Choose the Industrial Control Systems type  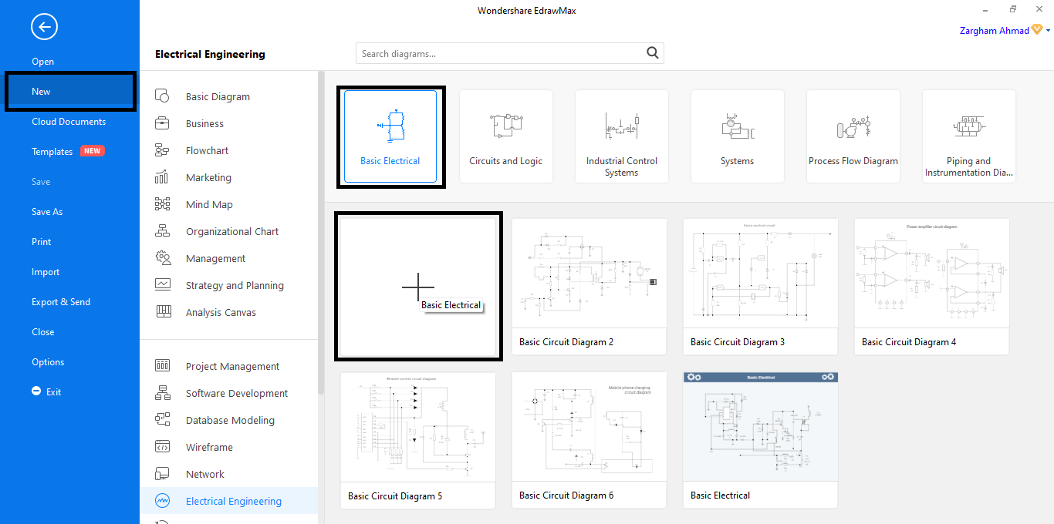click(622, 136)
